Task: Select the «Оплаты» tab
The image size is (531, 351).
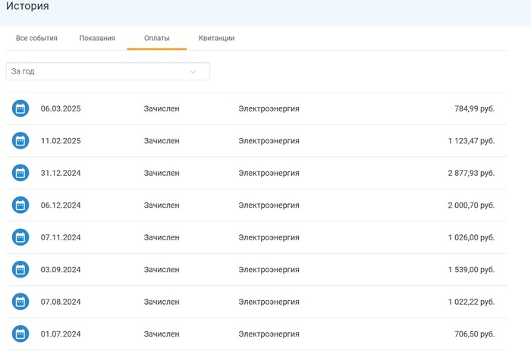Action: click(157, 38)
